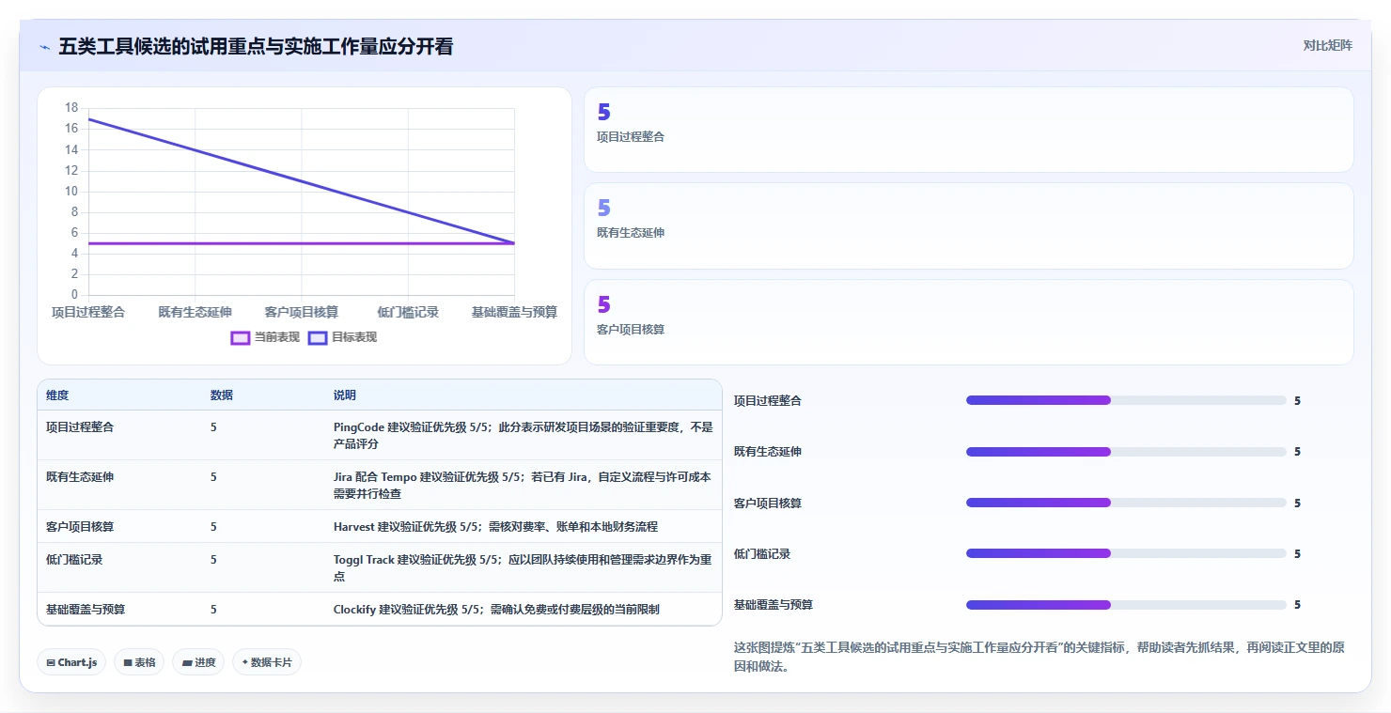Click the 进度 chip
Screen dimensions: 1391x713
click(198, 662)
